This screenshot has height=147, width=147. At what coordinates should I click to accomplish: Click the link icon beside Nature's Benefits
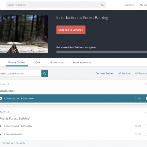tap(4, 143)
